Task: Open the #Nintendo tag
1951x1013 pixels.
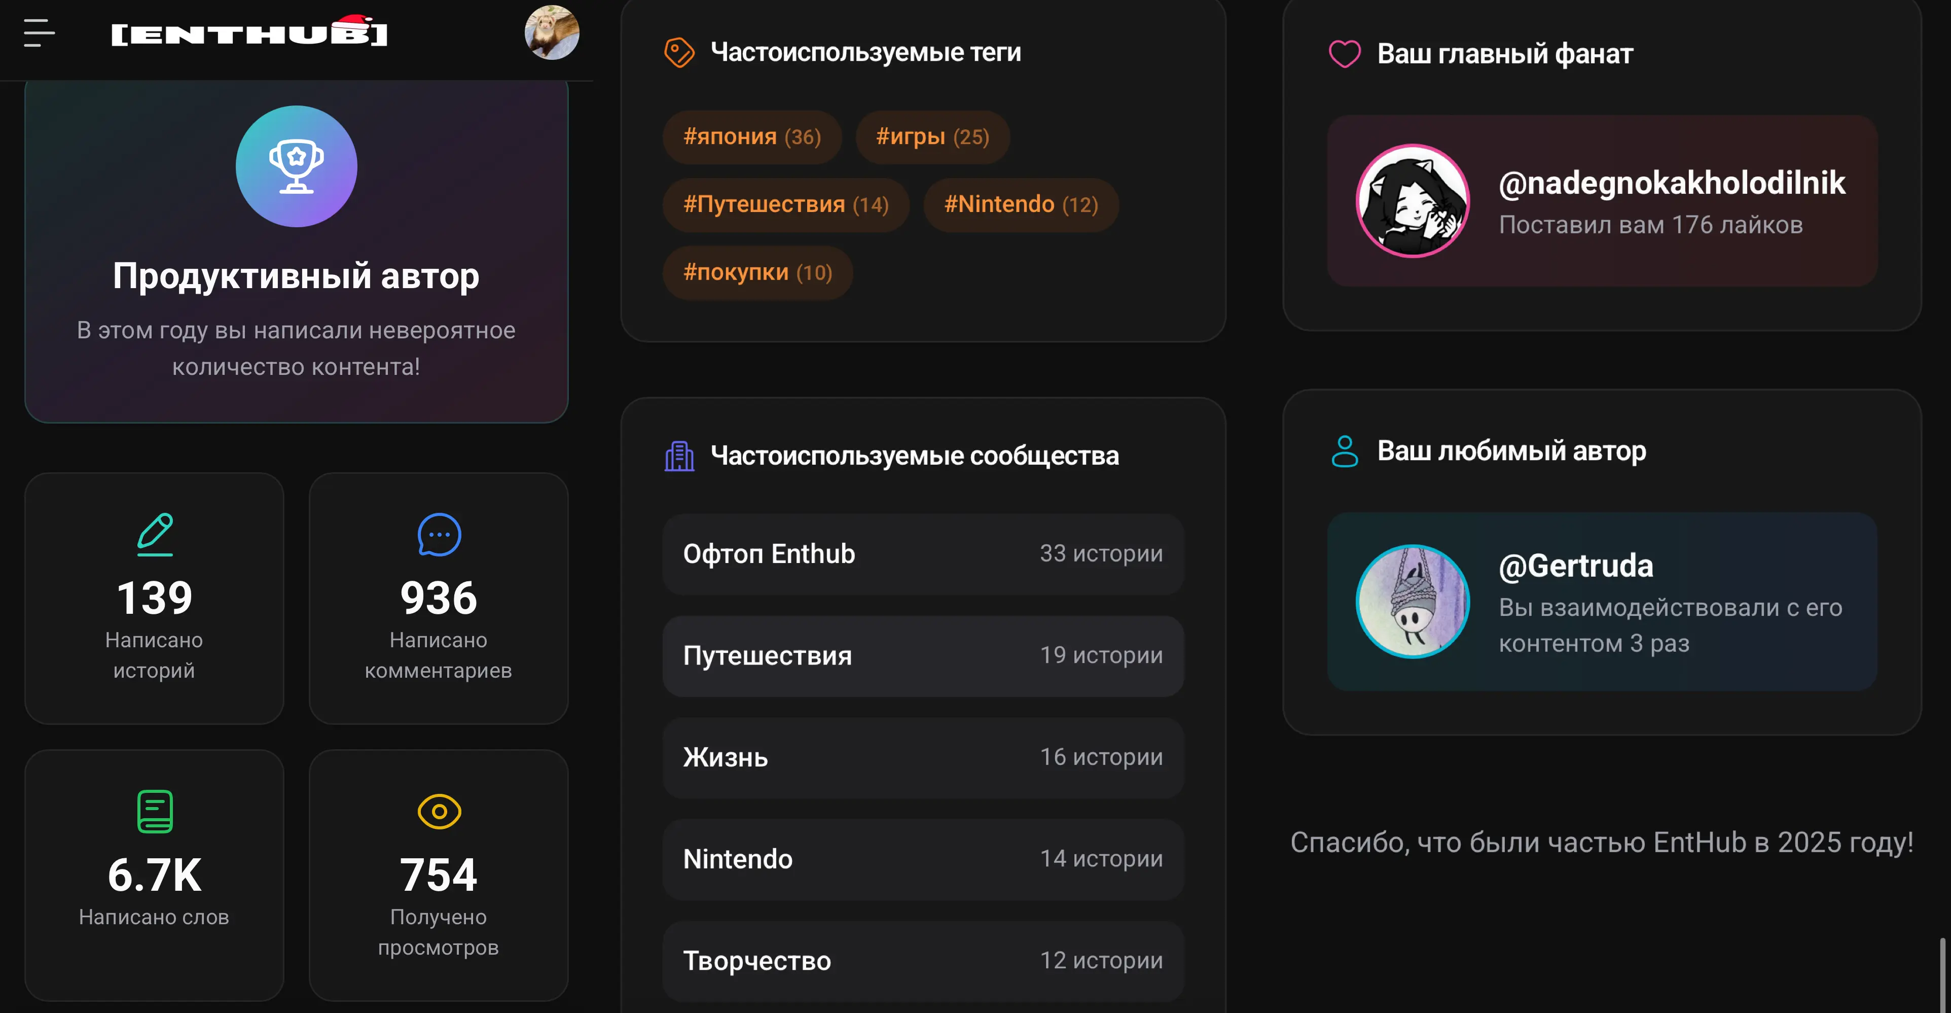Action: click(x=1020, y=204)
